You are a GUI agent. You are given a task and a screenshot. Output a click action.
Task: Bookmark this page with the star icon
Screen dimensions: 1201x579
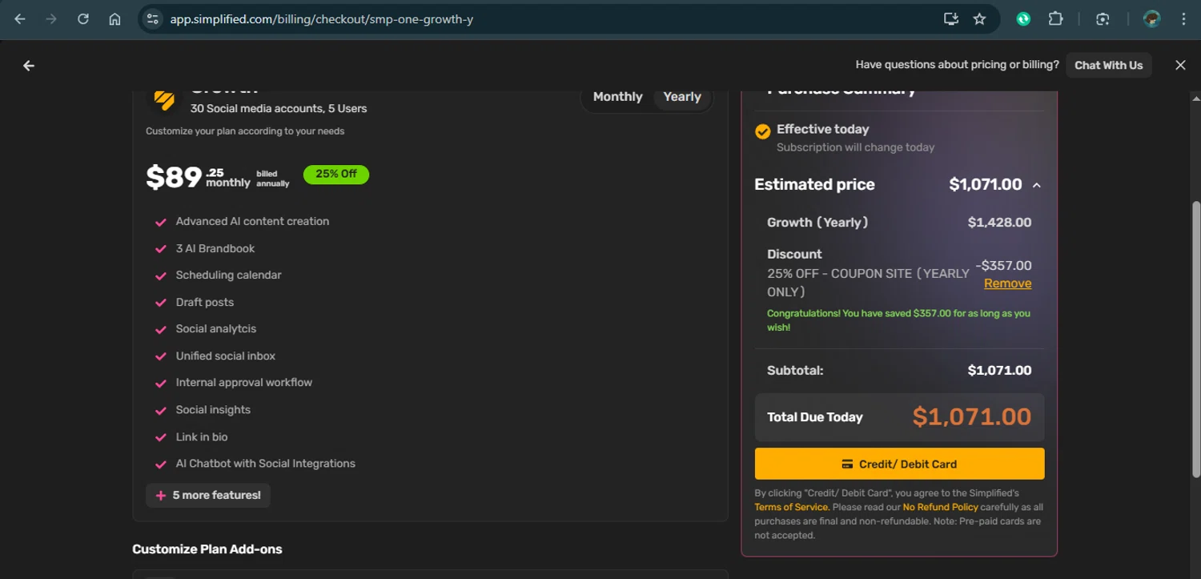pos(979,19)
